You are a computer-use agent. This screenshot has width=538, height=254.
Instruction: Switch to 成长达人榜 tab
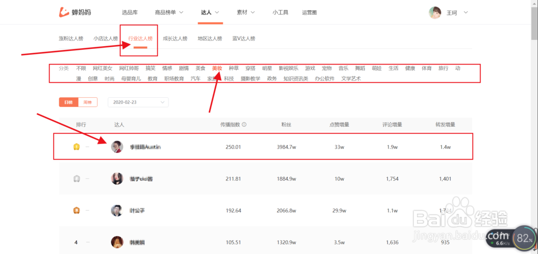pyautogui.click(x=175, y=39)
